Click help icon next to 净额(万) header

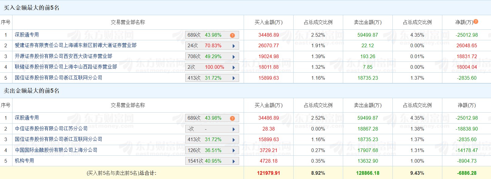coord(476,22)
